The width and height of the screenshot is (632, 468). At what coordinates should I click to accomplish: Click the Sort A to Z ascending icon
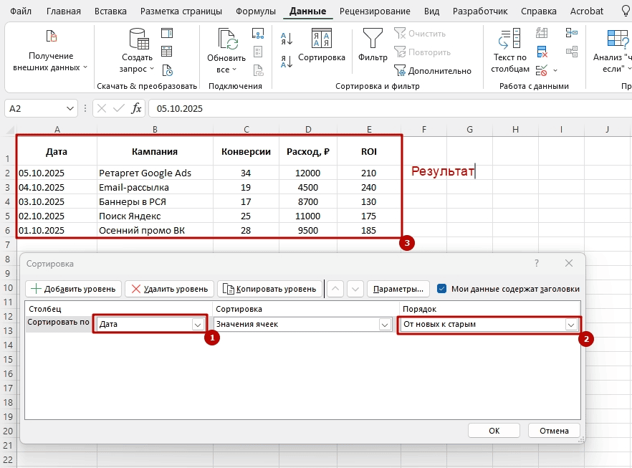tap(286, 39)
